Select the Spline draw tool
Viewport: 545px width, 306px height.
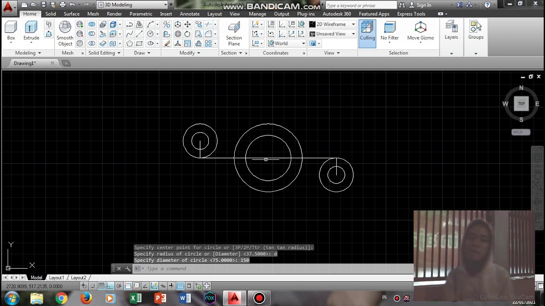coord(129,34)
